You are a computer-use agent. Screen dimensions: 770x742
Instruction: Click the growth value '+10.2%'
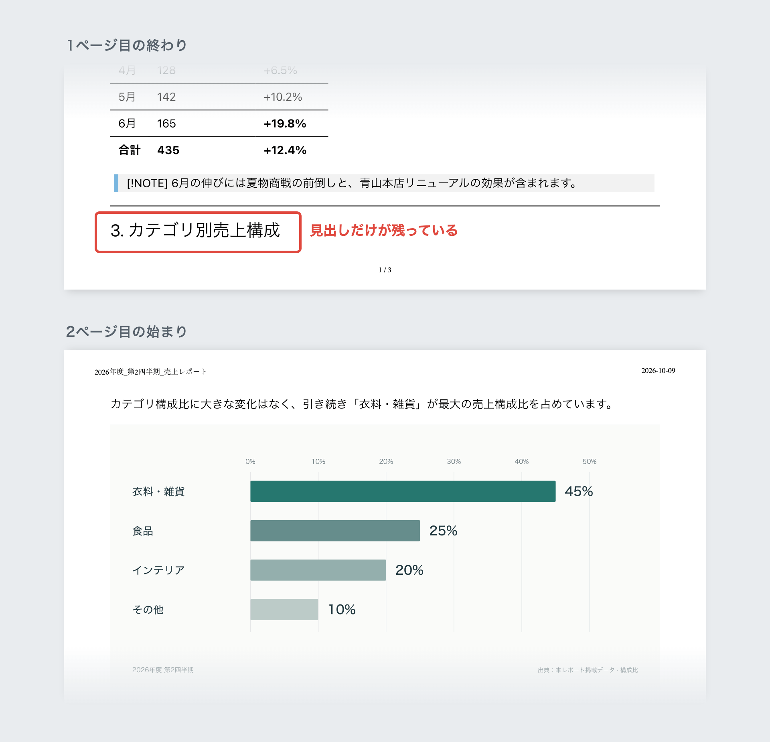click(x=283, y=97)
